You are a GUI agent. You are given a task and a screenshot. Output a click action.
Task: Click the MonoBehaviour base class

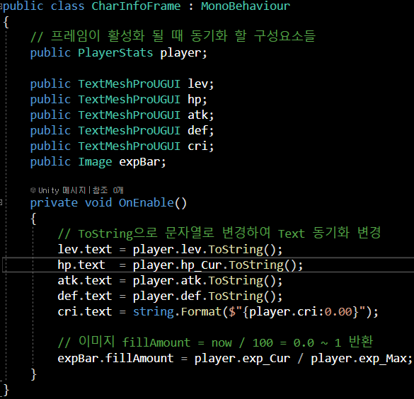246,6
